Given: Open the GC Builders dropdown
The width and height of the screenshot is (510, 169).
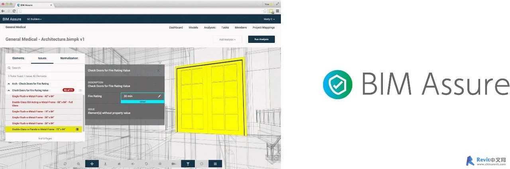Looking at the screenshot, I should [x=34, y=19].
